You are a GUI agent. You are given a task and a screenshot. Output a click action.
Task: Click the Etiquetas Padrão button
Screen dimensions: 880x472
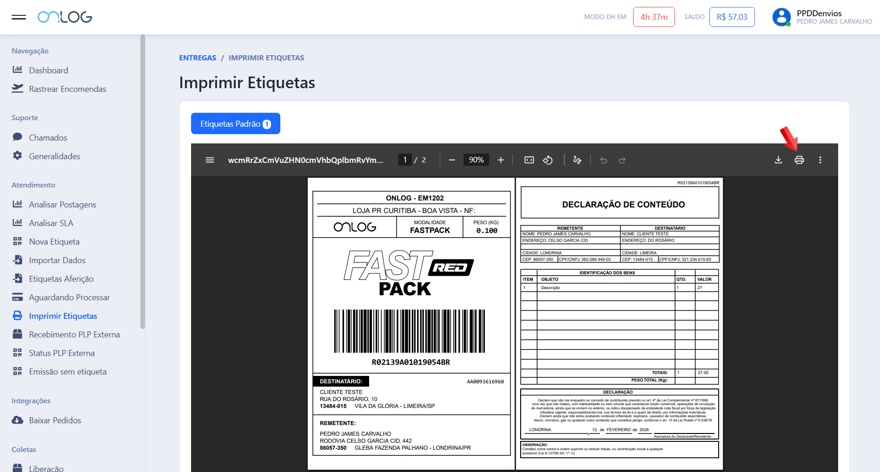[x=235, y=124]
